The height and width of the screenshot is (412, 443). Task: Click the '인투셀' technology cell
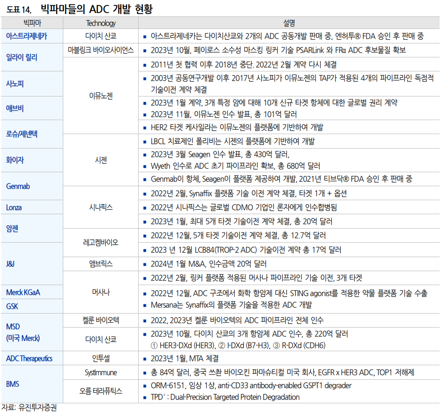[101, 358]
